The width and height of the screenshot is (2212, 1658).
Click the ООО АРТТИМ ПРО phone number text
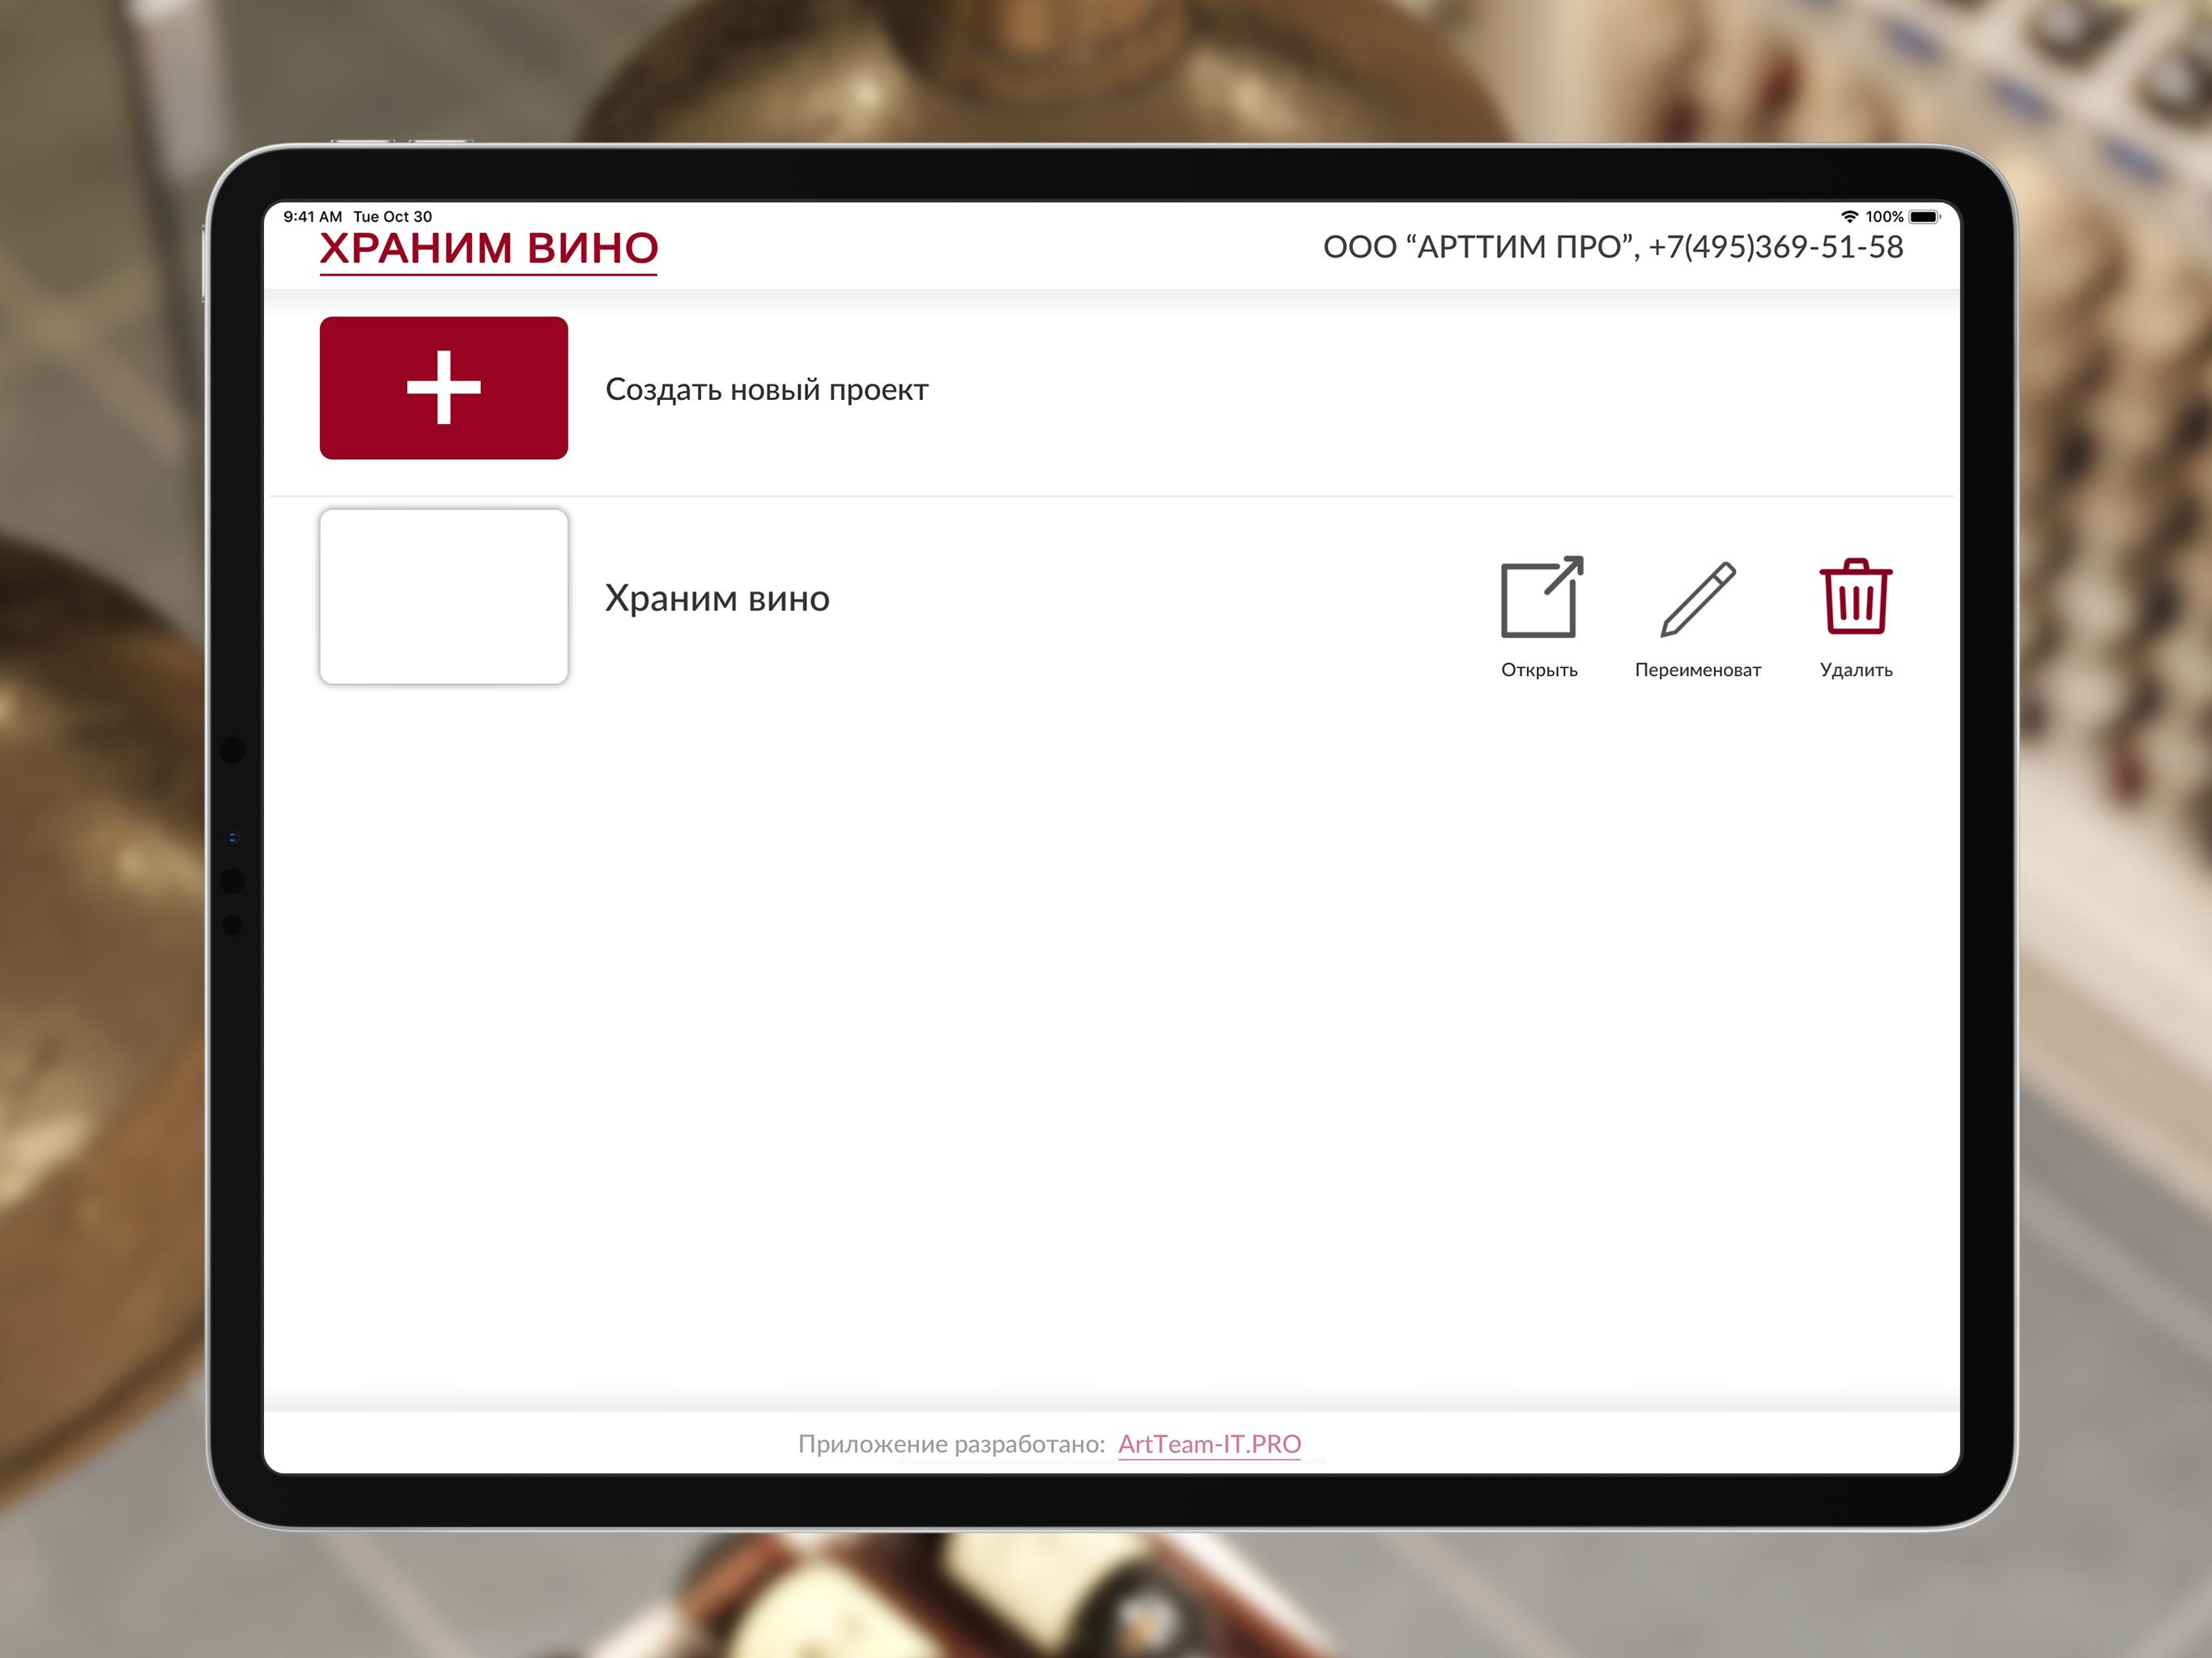click(1613, 247)
